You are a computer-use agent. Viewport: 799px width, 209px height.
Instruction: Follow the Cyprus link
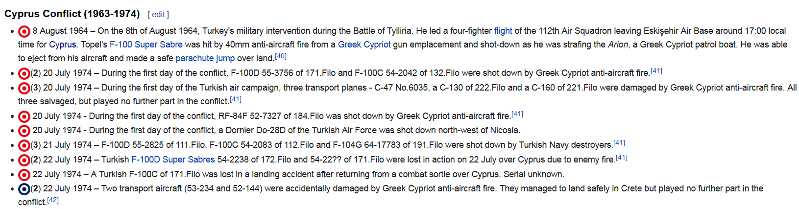click(x=63, y=45)
